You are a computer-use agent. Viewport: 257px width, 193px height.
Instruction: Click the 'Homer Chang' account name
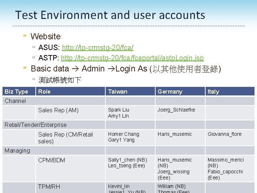tap(124, 134)
